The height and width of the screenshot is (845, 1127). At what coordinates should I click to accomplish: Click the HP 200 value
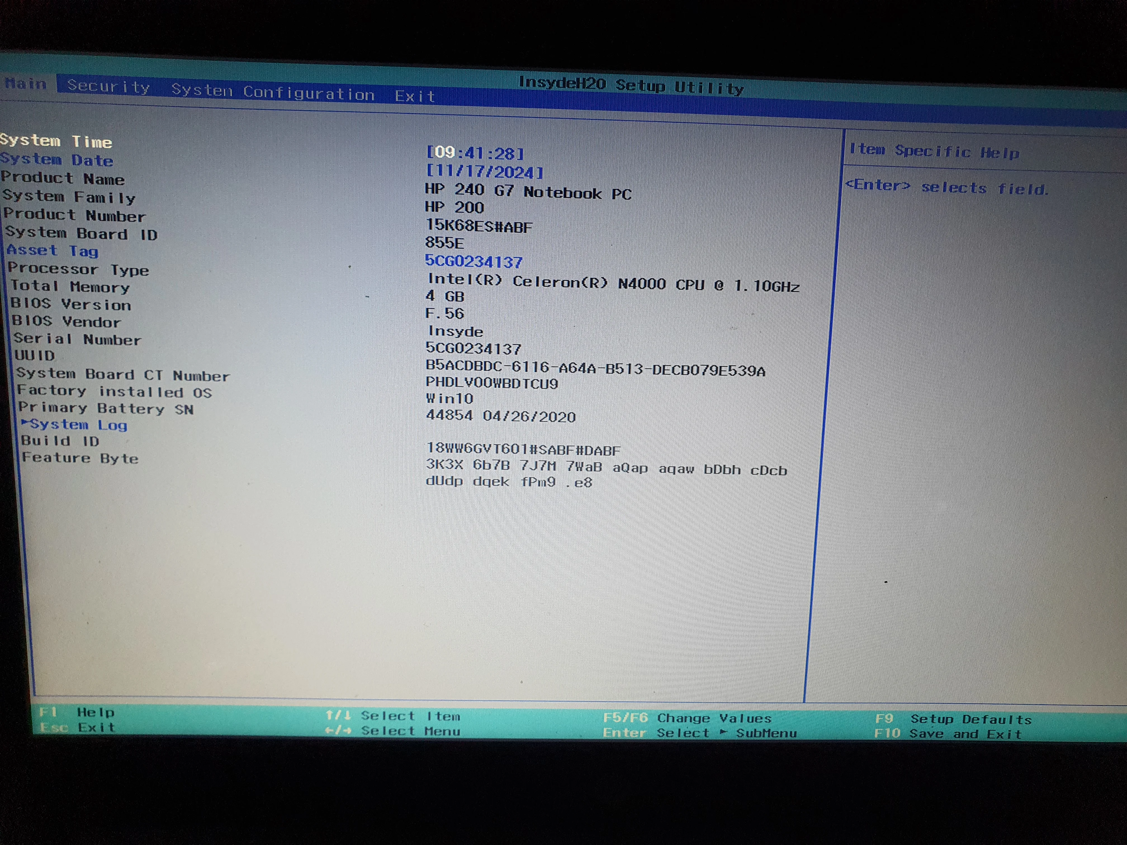pos(454,207)
